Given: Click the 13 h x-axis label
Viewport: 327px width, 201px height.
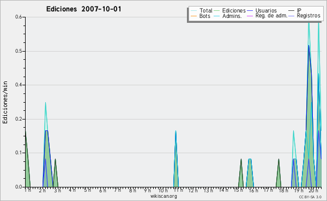Looking at the screenshot, I should click(208, 190).
